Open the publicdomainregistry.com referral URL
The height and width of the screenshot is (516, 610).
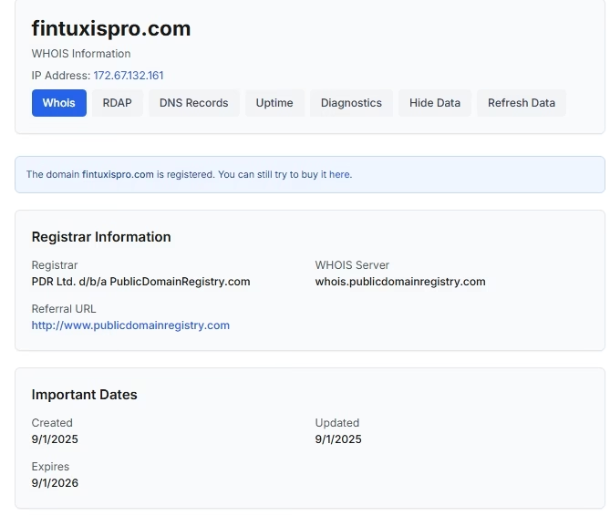130,325
